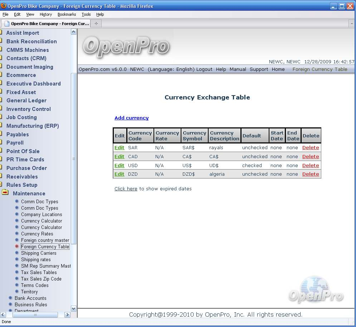Open the Tools menu

(x=86, y=14)
